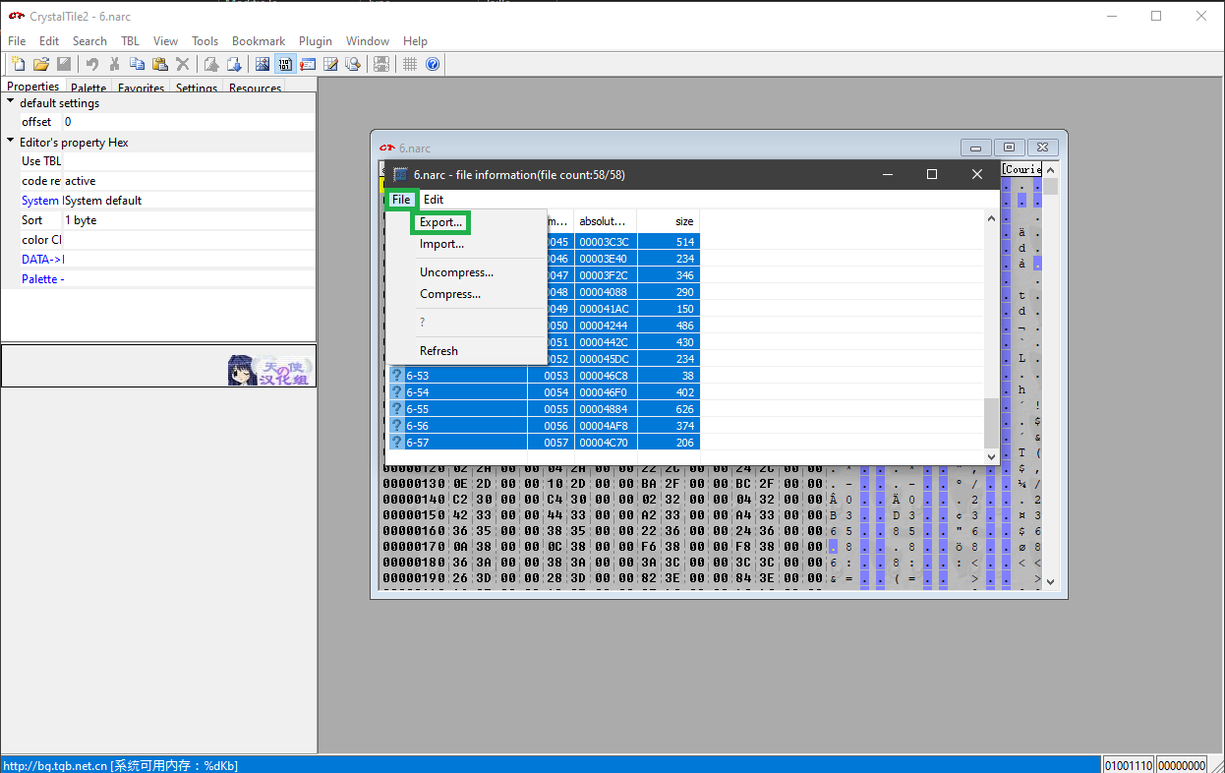
Task: Click Refresh in the File menu
Action: [x=438, y=351]
